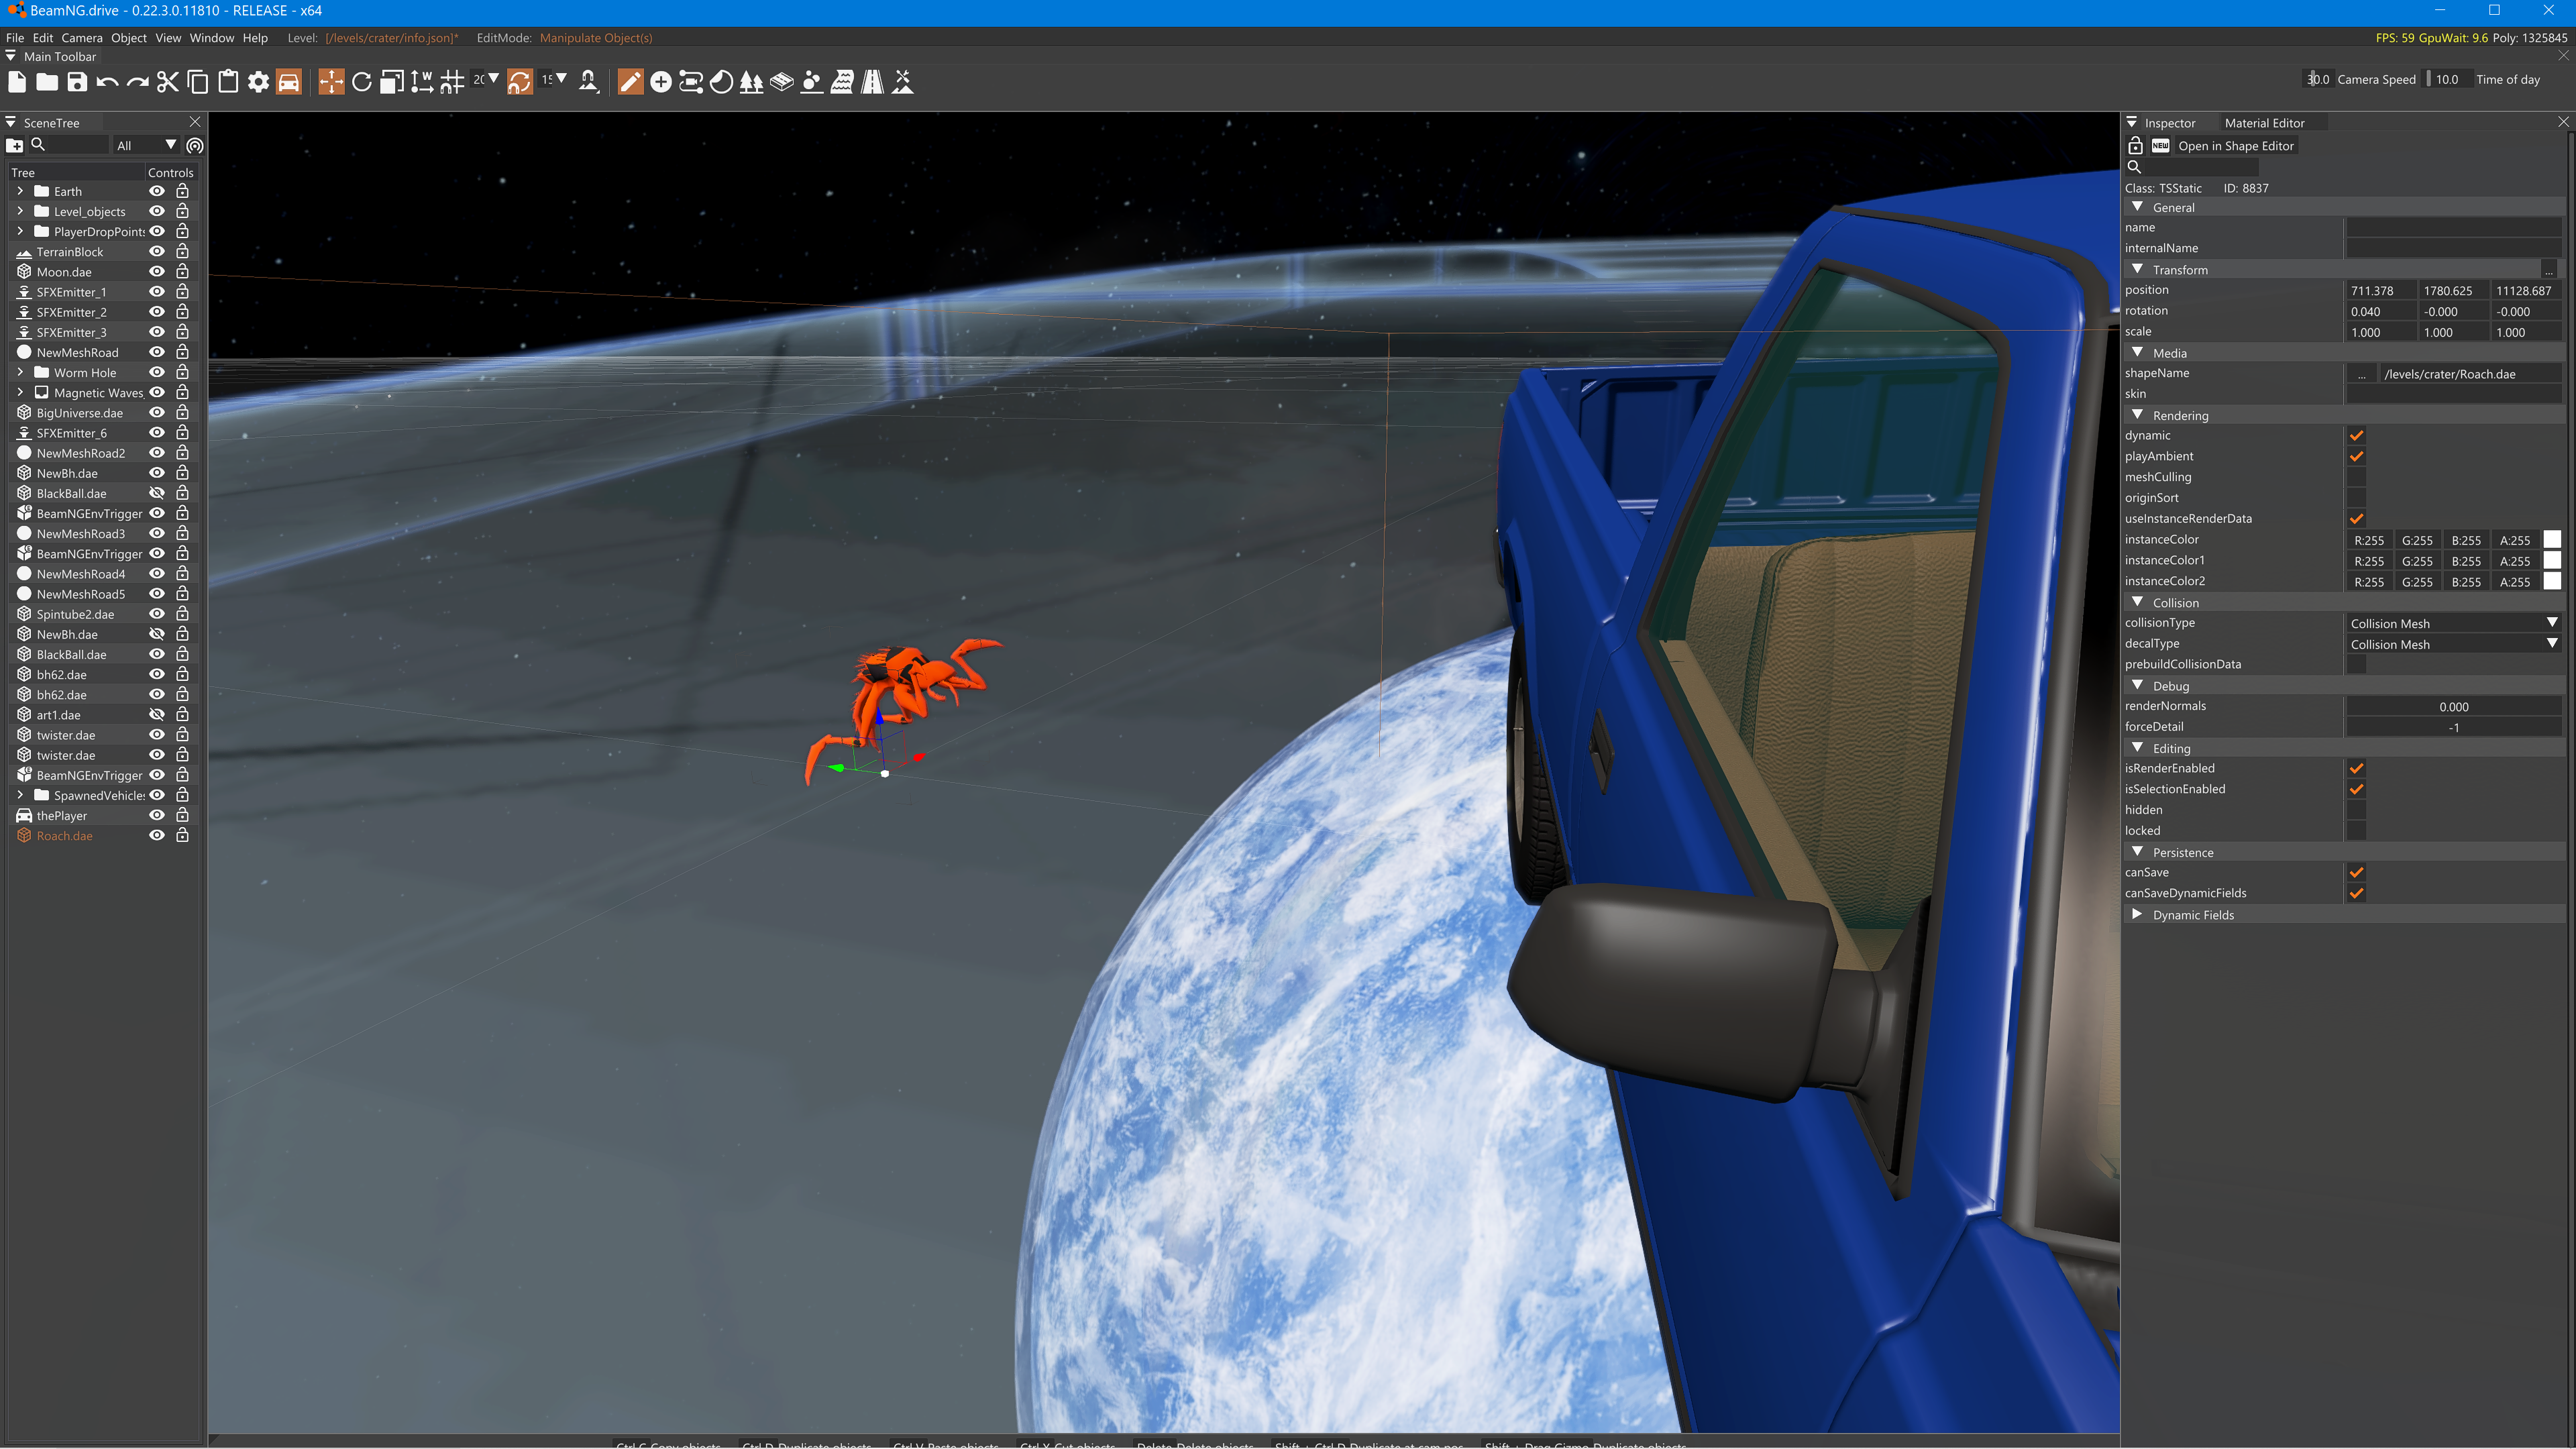Open the create object plus tool
This screenshot has width=2576, height=1449.
click(660, 82)
